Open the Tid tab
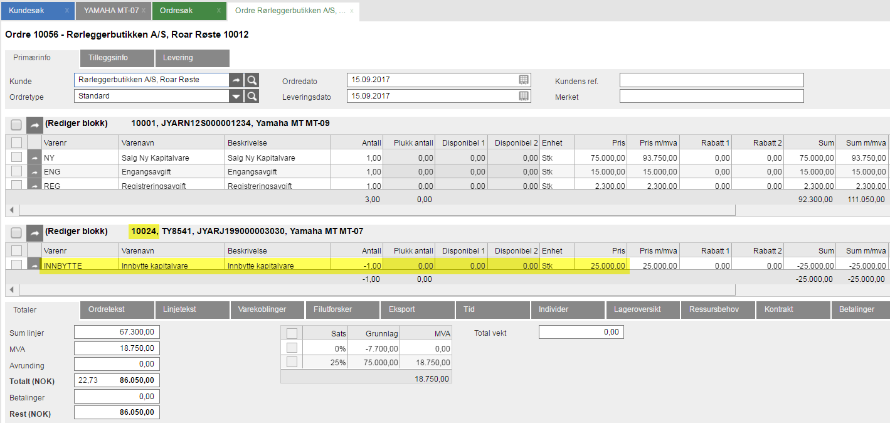This screenshot has height=423, width=890. pos(492,309)
